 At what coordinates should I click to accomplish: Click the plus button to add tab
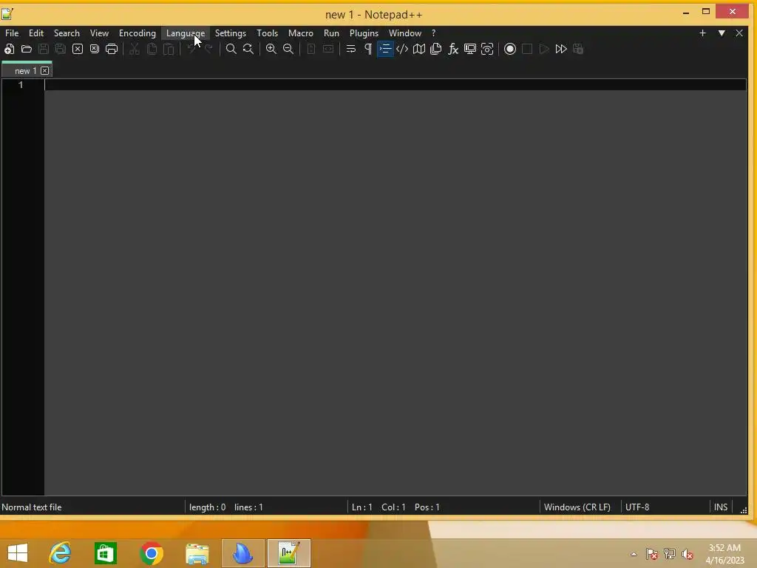pos(703,33)
